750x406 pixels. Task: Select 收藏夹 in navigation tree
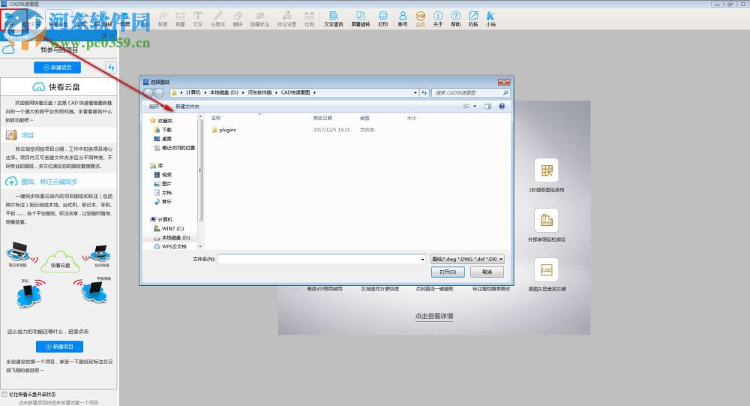(160, 121)
